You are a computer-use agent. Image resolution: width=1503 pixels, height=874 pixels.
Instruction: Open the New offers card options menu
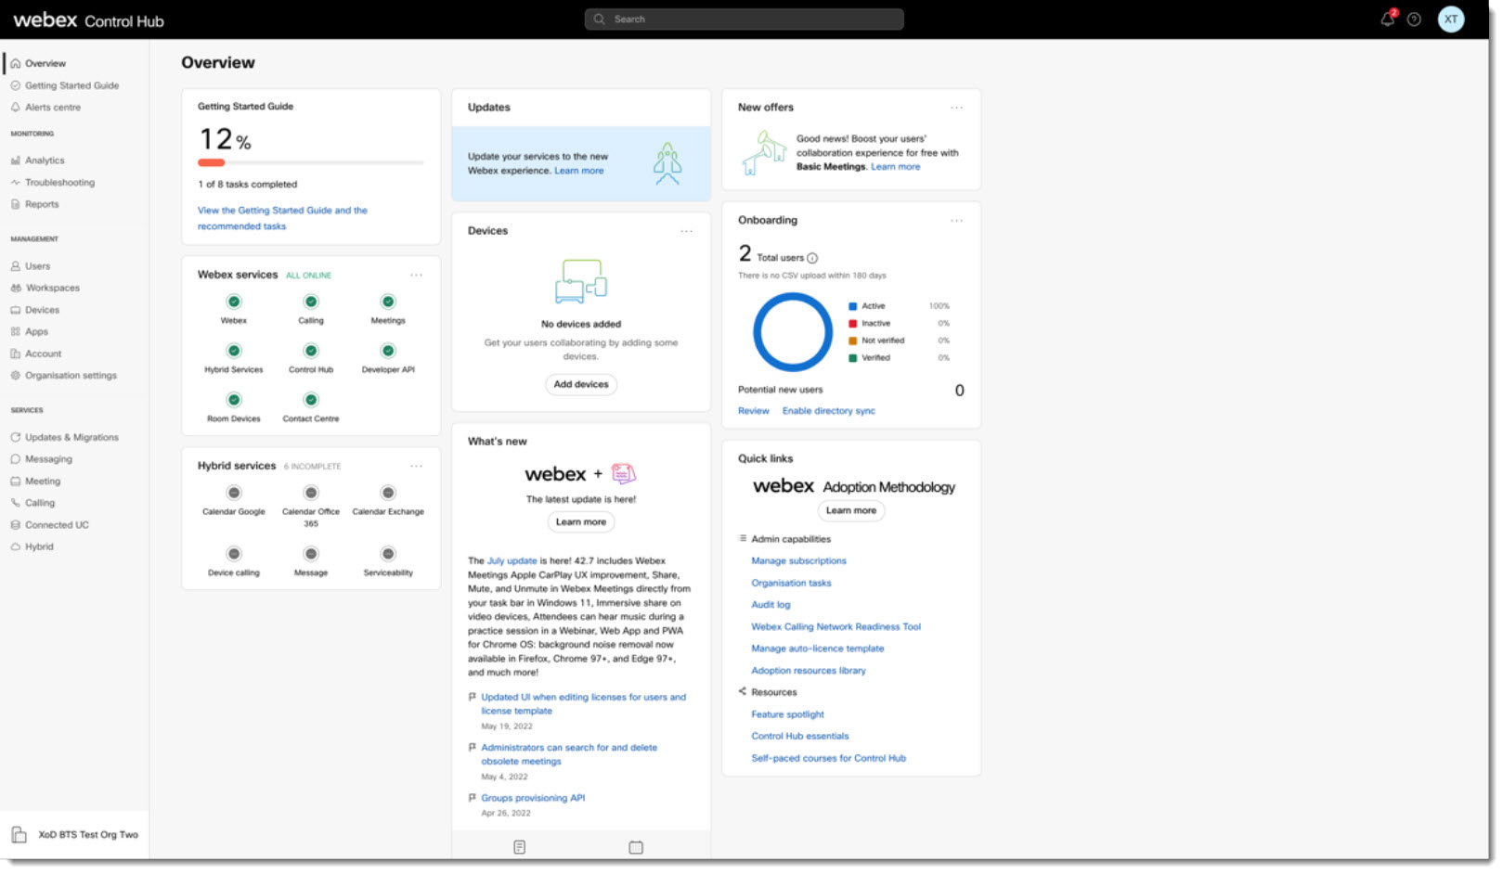click(956, 108)
